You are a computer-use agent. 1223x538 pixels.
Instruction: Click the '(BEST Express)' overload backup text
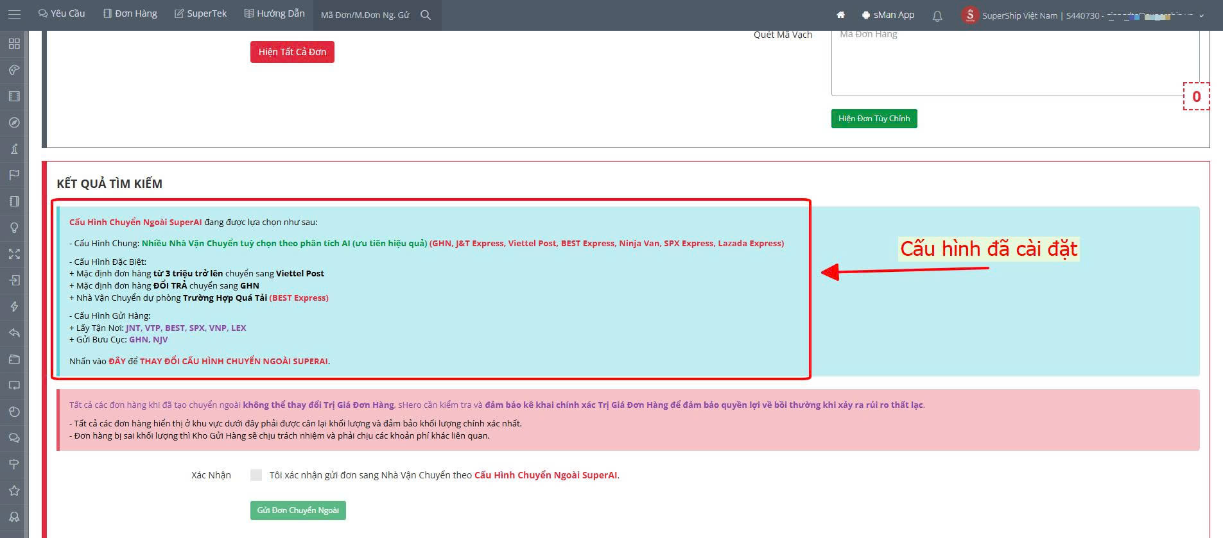[299, 298]
